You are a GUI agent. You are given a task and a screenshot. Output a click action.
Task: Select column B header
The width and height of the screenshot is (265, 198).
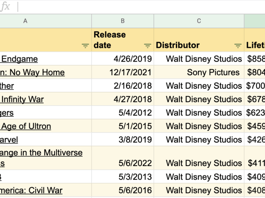coord(123,21)
